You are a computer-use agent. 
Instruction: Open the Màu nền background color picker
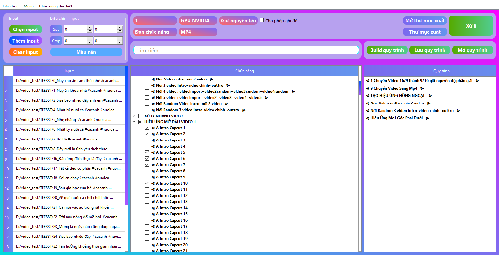pos(86,52)
